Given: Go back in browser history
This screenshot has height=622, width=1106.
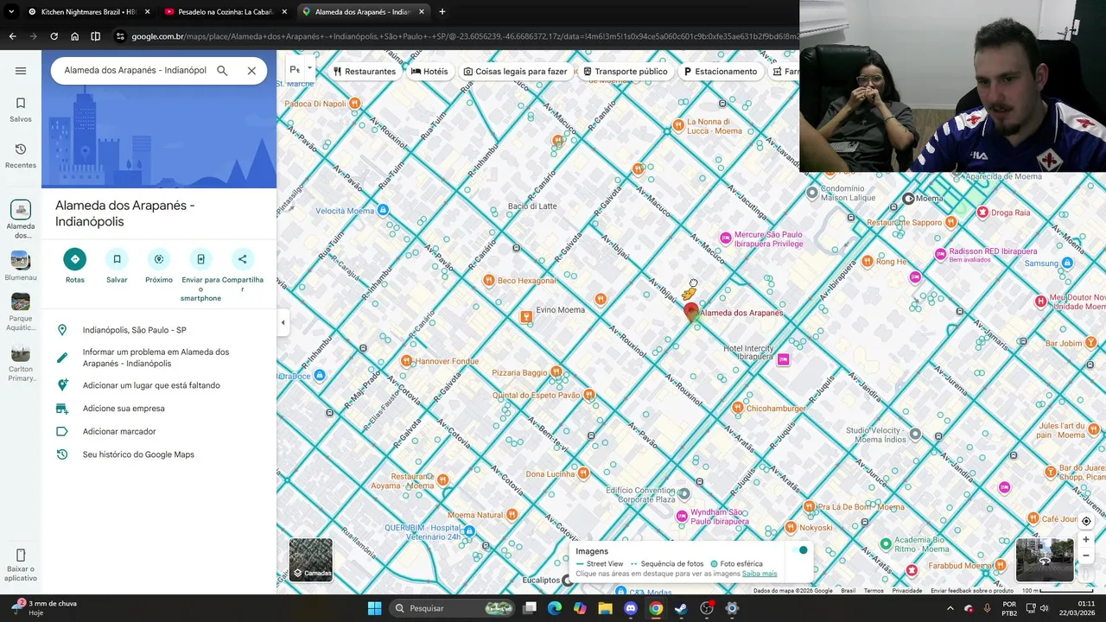Looking at the screenshot, I should [12, 36].
